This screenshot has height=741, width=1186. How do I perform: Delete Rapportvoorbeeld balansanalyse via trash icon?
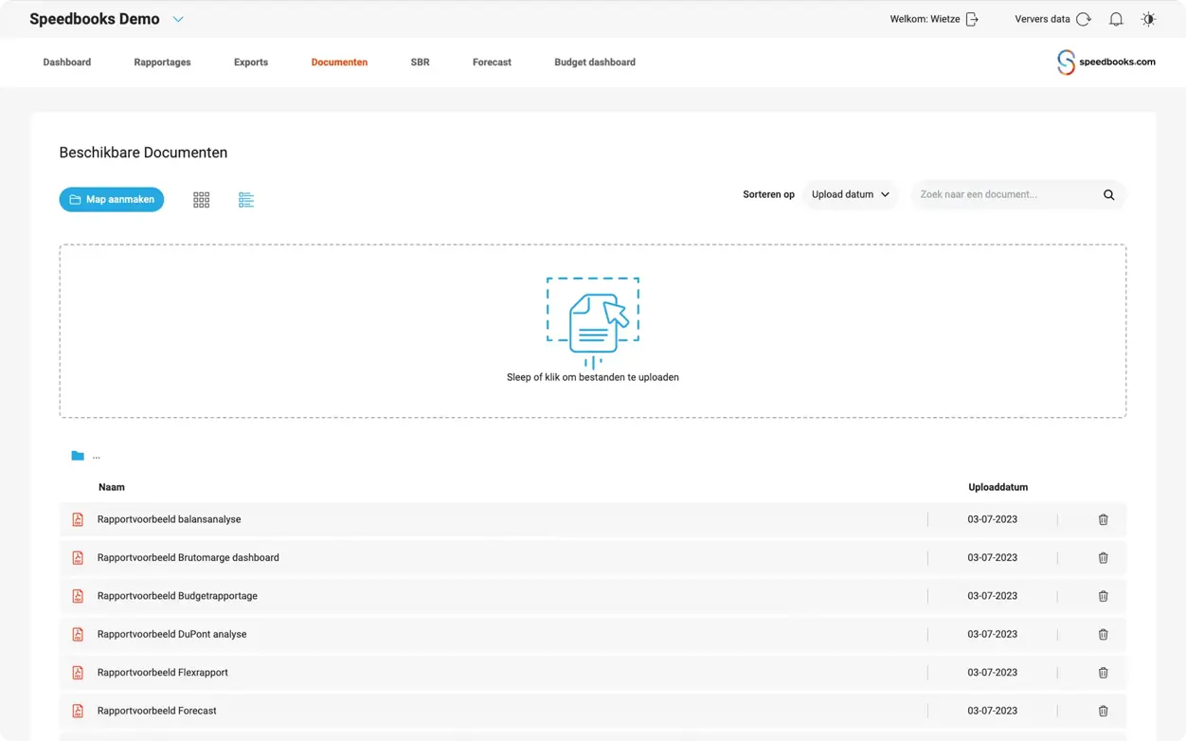(1103, 519)
